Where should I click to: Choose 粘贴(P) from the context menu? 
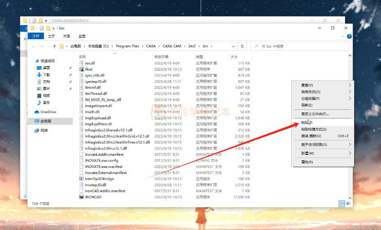coord(307,122)
